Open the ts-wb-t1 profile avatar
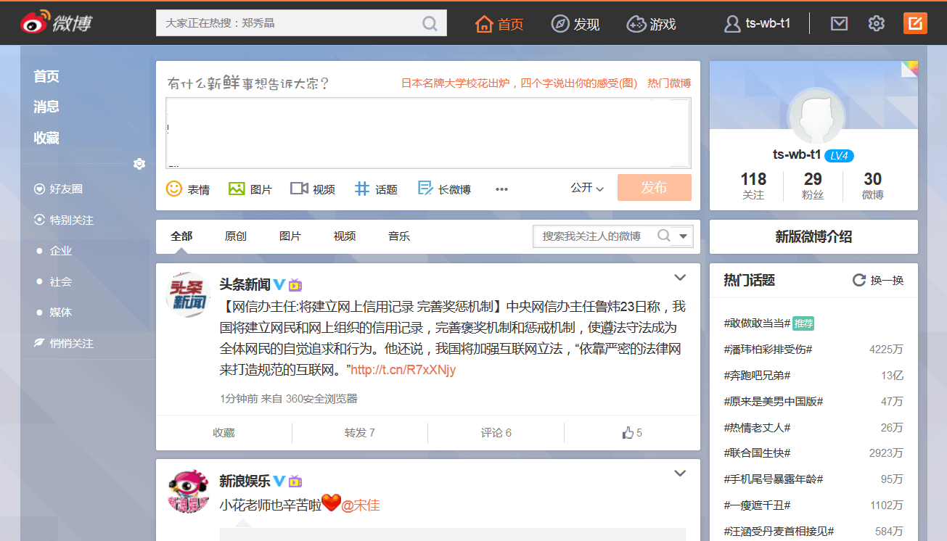The width and height of the screenshot is (947, 541). click(816, 117)
